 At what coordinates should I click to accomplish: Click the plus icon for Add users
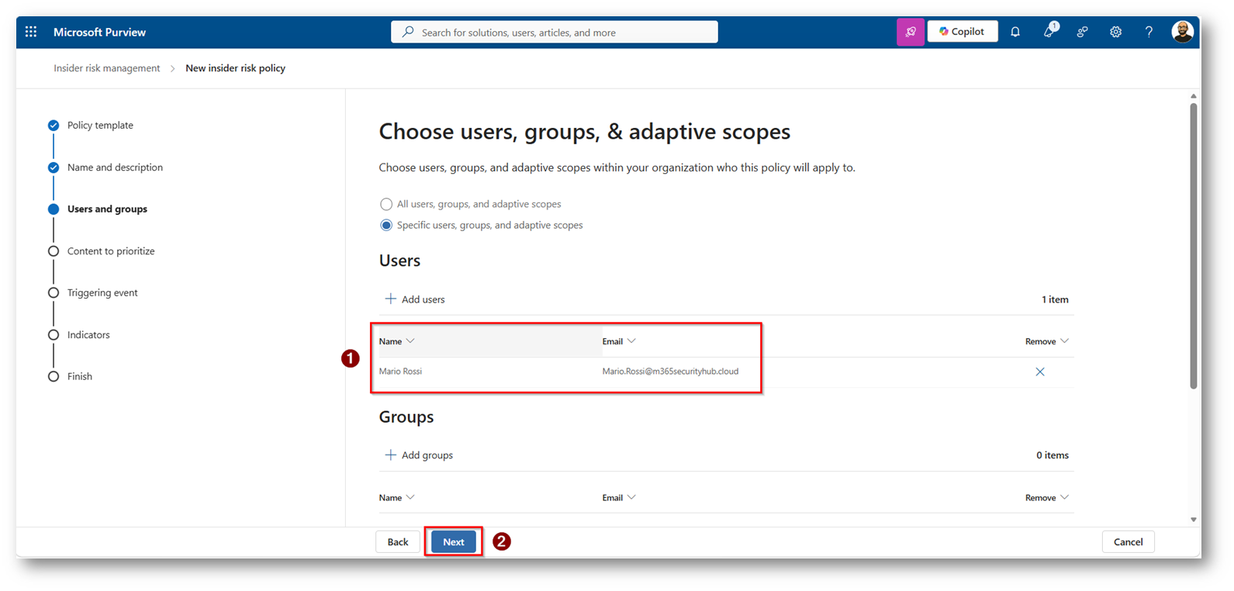click(x=390, y=299)
